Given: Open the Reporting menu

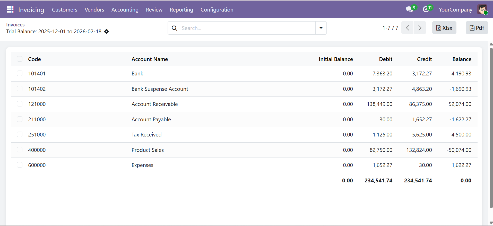Looking at the screenshot, I should 181,10.
